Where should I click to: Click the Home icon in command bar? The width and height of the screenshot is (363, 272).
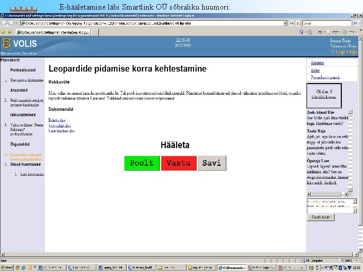pos(301,32)
